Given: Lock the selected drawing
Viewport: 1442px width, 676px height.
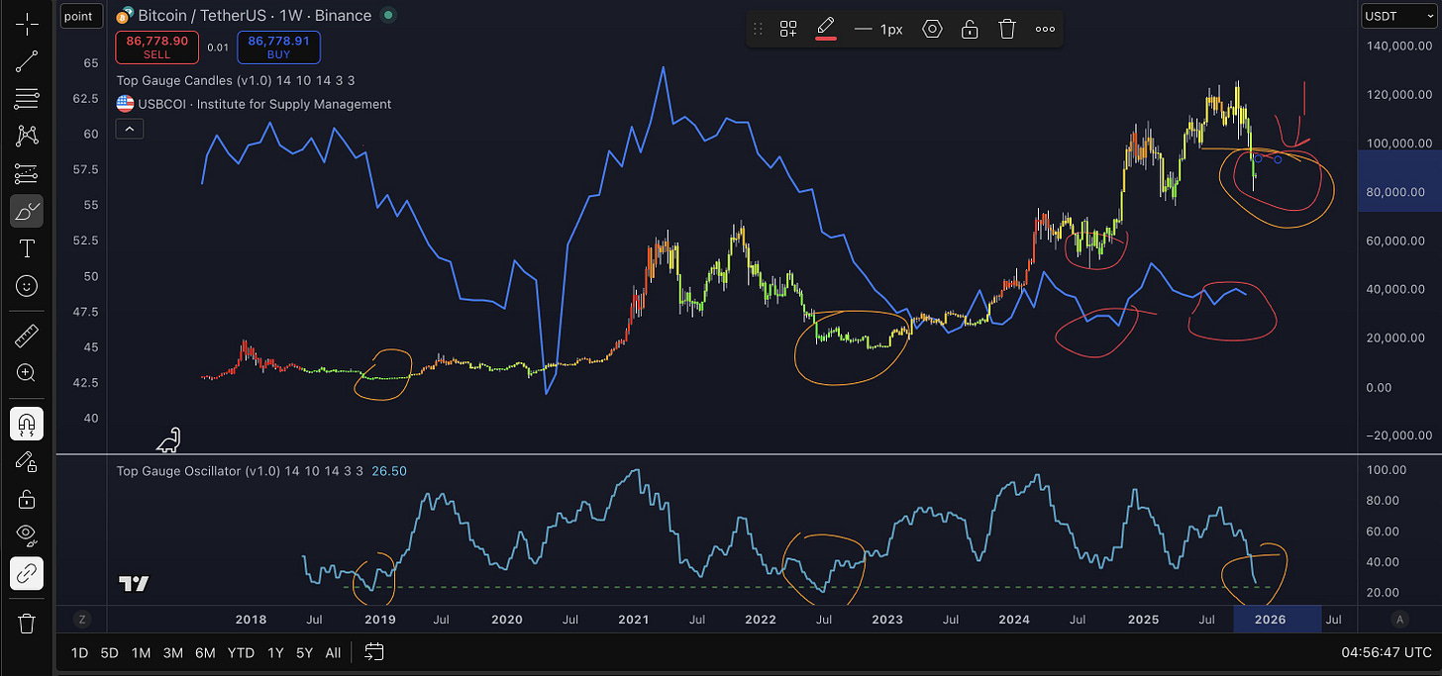Looking at the screenshot, I should tap(970, 29).
